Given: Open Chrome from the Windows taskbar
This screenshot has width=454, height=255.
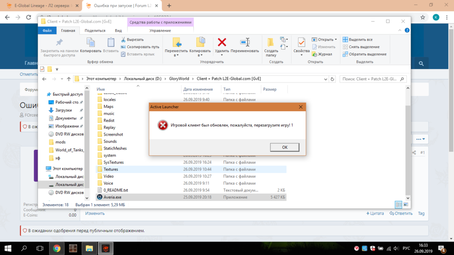Looking at the screenshot, I should point(57,248).
